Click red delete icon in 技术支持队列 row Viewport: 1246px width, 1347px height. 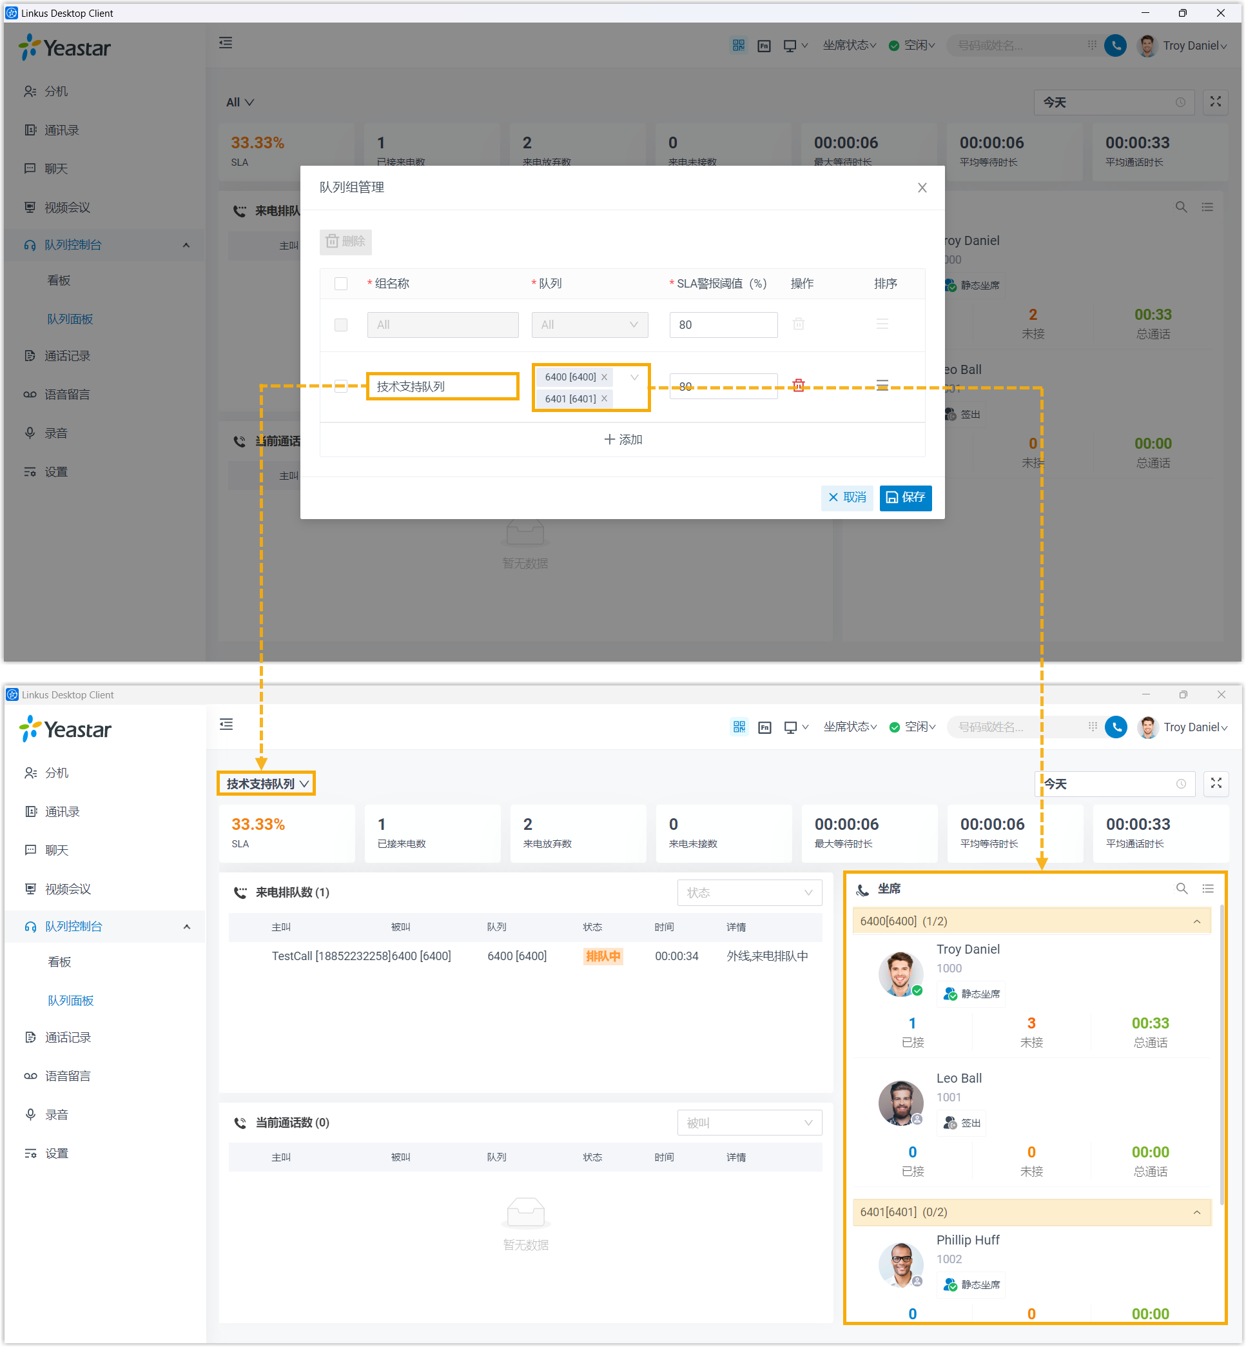(x=798, y=385)
